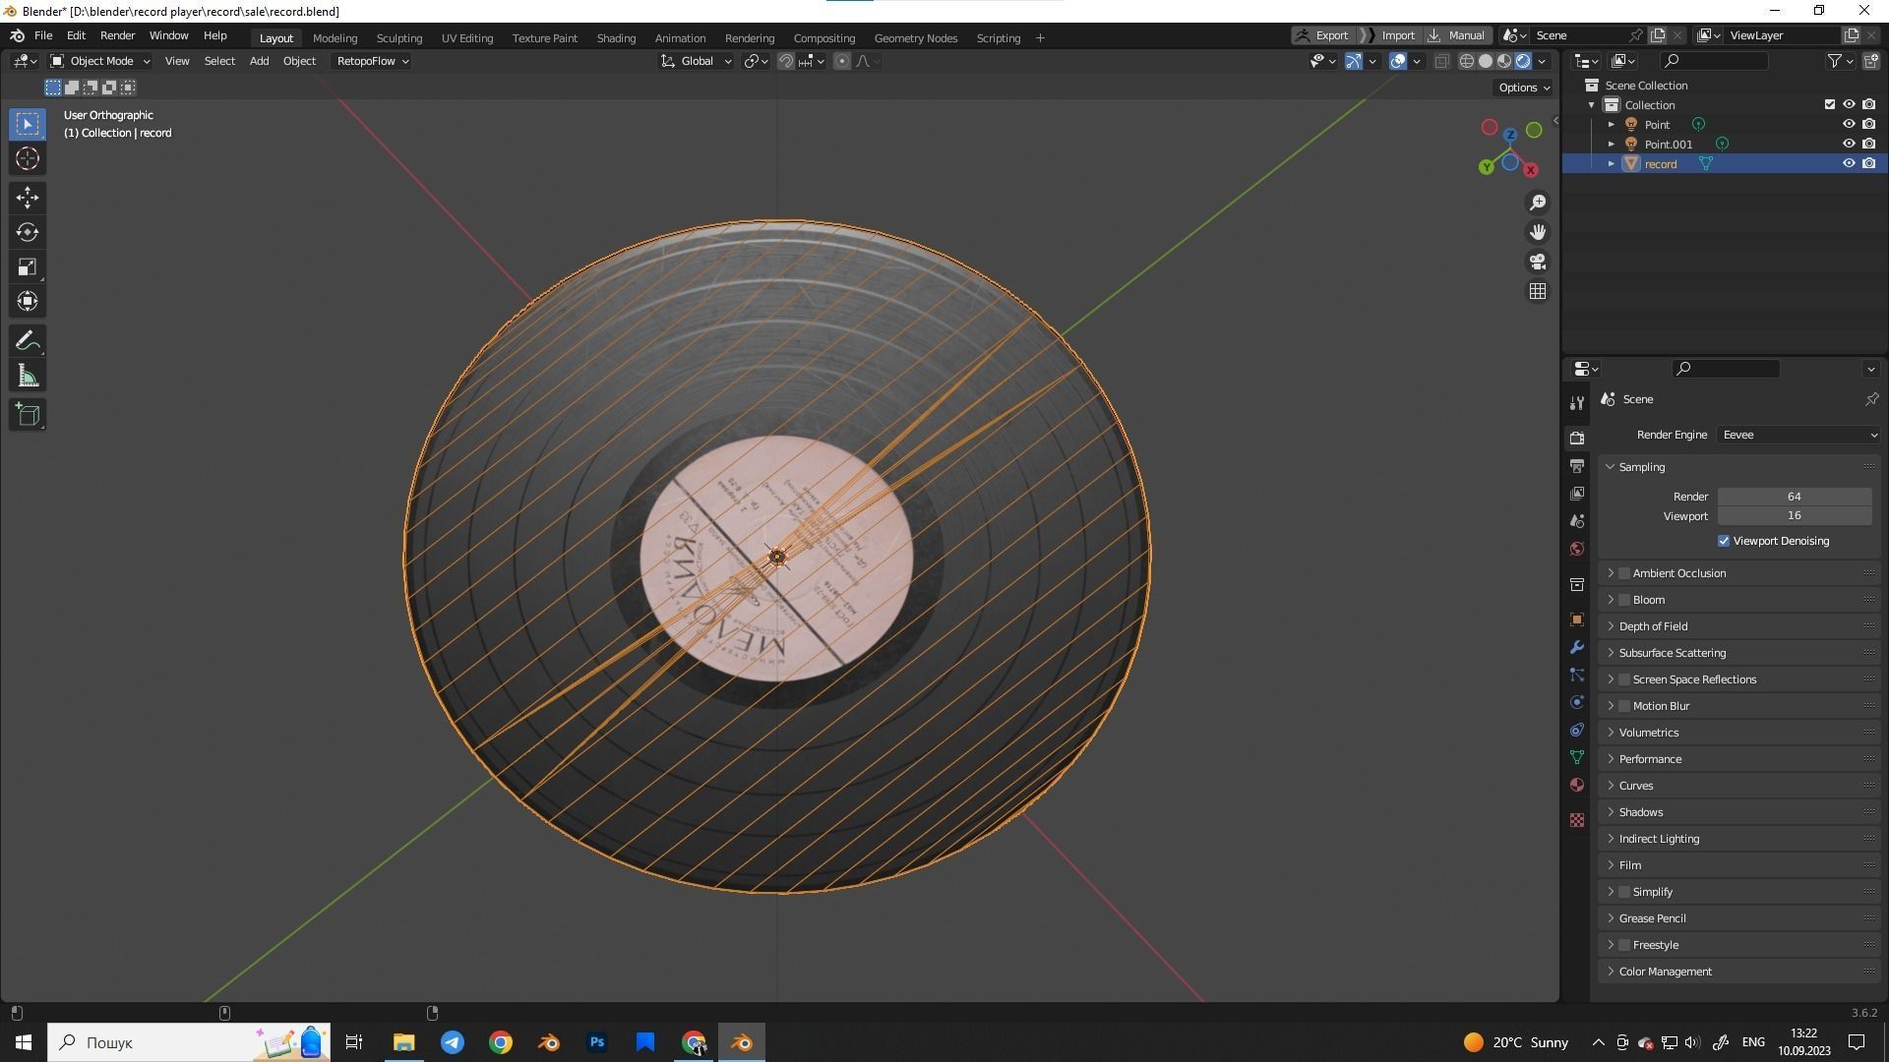Uncheck Viewport Denoising

1724,541
